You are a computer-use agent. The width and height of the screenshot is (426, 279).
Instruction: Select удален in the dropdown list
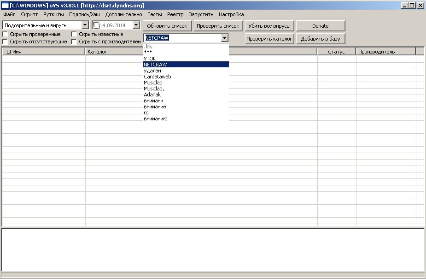(x=186, y=71)
